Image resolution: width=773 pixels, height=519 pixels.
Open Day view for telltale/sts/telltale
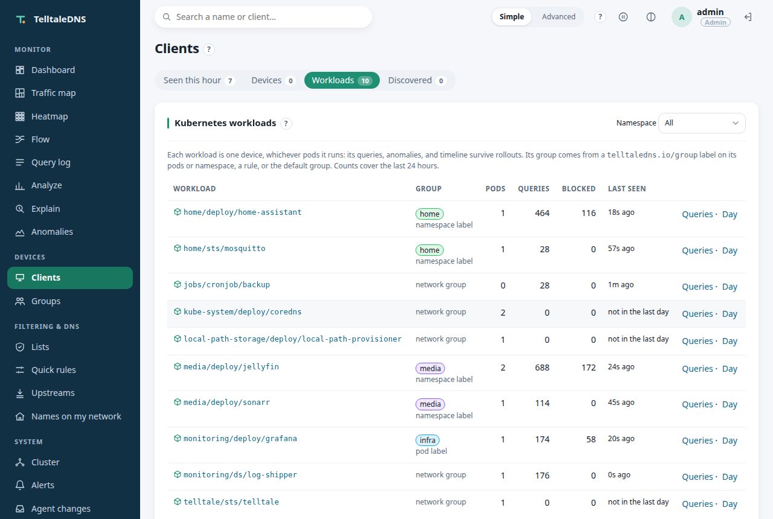pos(730,504)
